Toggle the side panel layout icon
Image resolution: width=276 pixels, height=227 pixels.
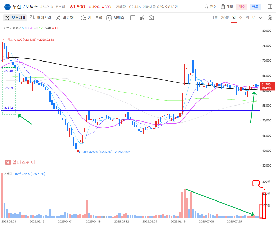coord(270,7)
